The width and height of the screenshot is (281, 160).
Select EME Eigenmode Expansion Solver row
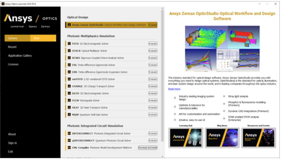coord(111,72)
